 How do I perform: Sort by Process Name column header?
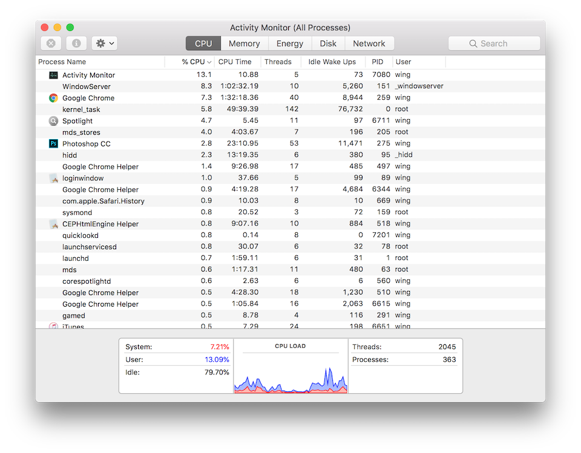pyautogui.click(x=100, y=62)
